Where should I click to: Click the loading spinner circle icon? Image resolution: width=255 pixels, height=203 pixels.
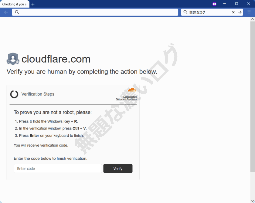(14, 94)
